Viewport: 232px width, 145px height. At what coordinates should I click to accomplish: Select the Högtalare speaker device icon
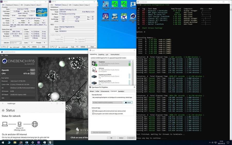click(x=94, y=63)
